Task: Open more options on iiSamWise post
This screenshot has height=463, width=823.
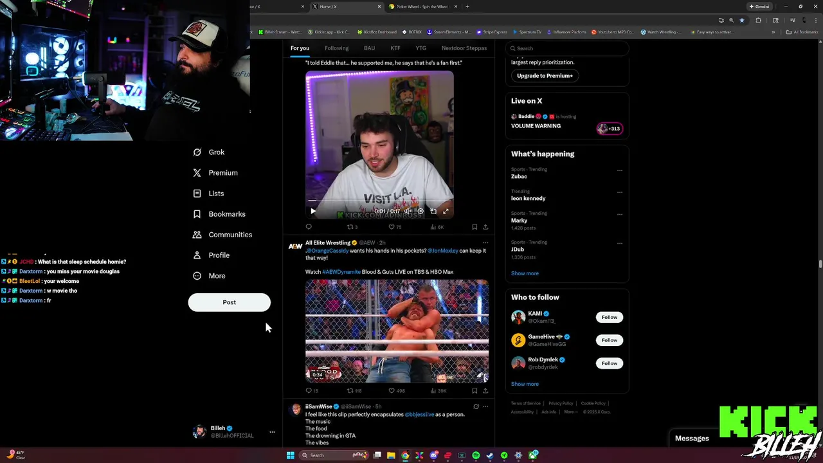Action: point(485,406)
